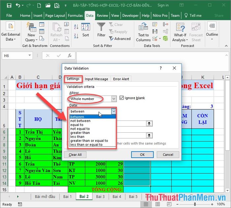Open the Name Box dropdown
This screenshot has width=231, height=208.
click(30, 55)
